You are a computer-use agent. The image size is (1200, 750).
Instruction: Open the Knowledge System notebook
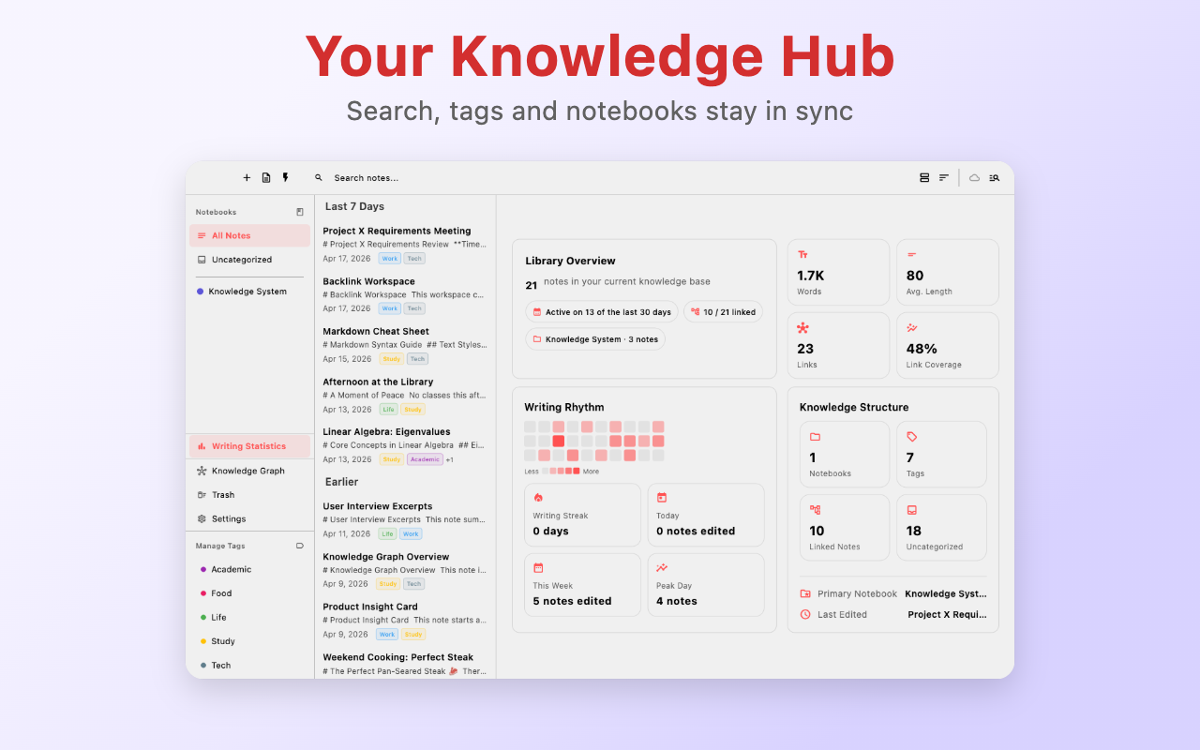pyautogui.click(x=249, y=292)
